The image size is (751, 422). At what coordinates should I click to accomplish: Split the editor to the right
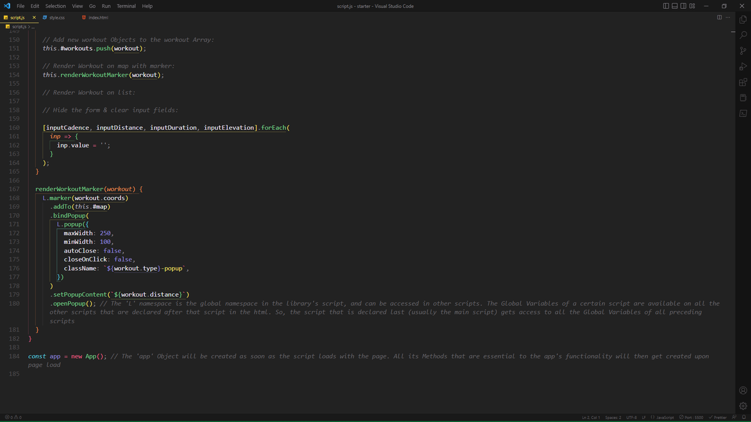pyautogui.click(x=719, y=18)
